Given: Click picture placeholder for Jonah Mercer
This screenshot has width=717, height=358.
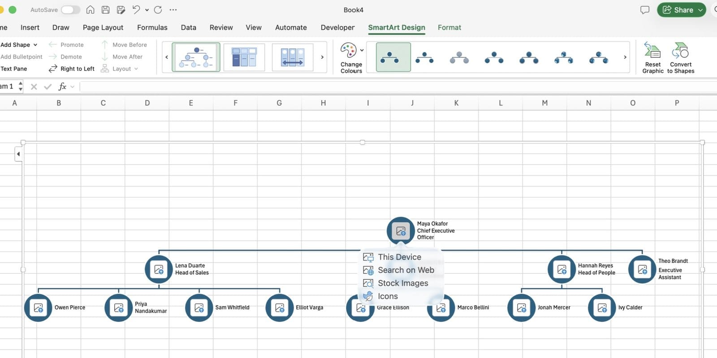Looking at the screenshot, I should coord(521,307).
